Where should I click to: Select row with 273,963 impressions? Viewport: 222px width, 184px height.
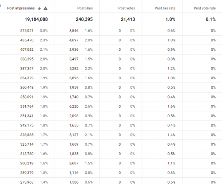pyautogui.click(x=111, y=181)
